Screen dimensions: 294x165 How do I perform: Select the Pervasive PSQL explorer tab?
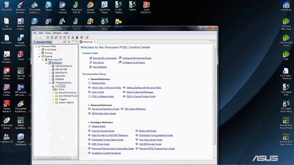tap(43, 42)
